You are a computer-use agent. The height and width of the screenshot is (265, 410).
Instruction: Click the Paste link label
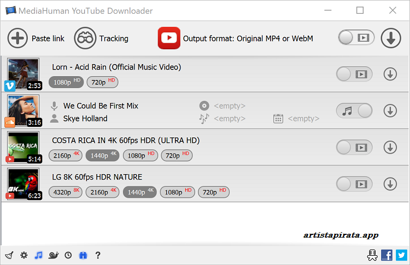pos(48,38)
